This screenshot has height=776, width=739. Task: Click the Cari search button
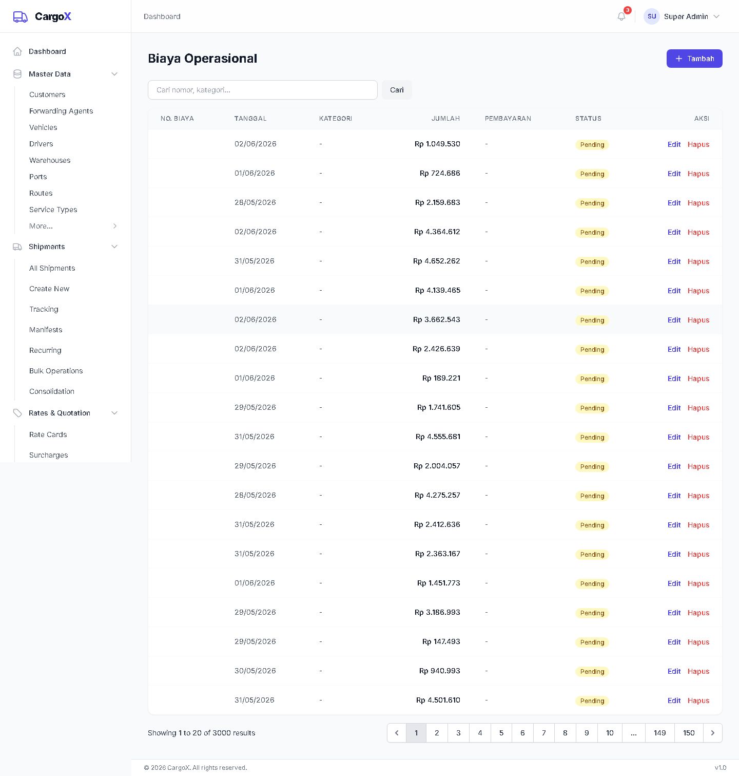pos(397,90)
